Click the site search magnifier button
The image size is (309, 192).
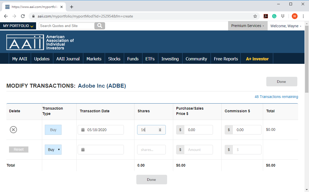pos(100,26)
